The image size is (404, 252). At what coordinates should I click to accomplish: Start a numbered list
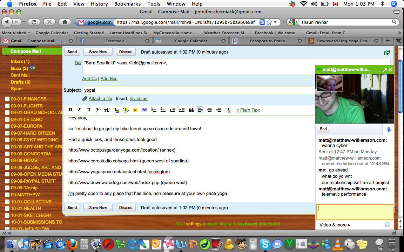pos(154,110)
